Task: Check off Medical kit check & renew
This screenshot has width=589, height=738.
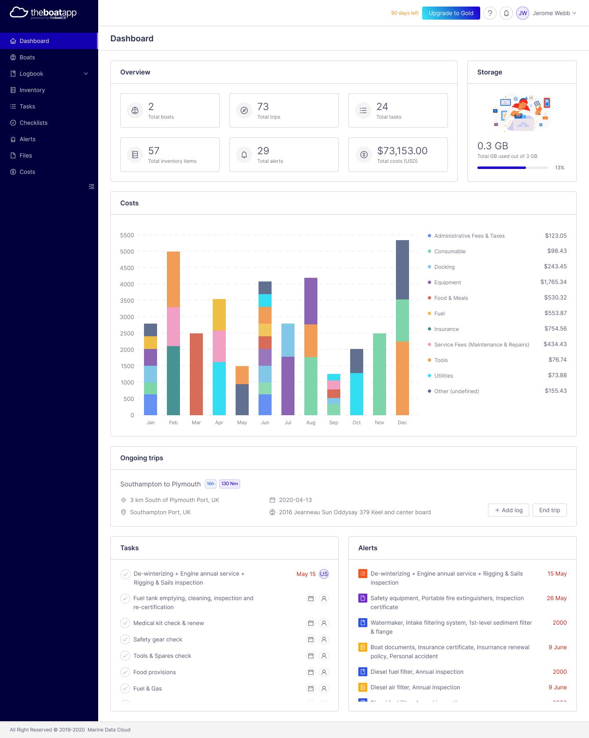Action: [125, 623]
